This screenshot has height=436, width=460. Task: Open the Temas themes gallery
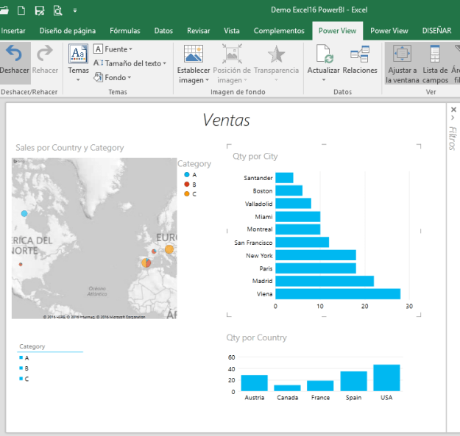click(x=78, y=59)
